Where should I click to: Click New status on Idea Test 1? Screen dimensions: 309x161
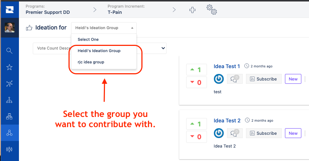293,79
